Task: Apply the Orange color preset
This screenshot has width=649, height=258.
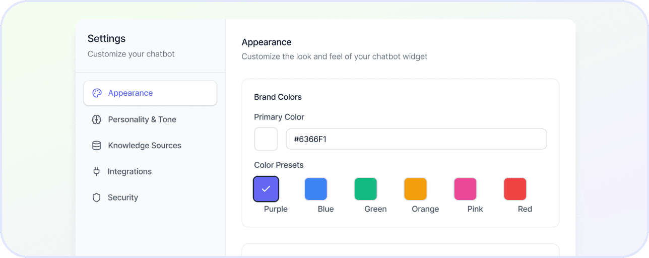Action: [416, 189]
